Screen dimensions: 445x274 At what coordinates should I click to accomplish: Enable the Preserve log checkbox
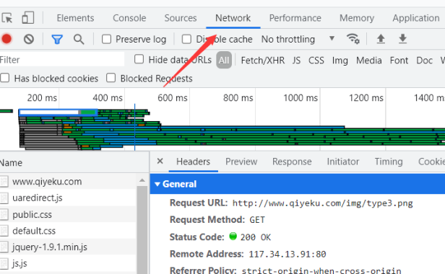pyautogui.click(x=106, y=39)
